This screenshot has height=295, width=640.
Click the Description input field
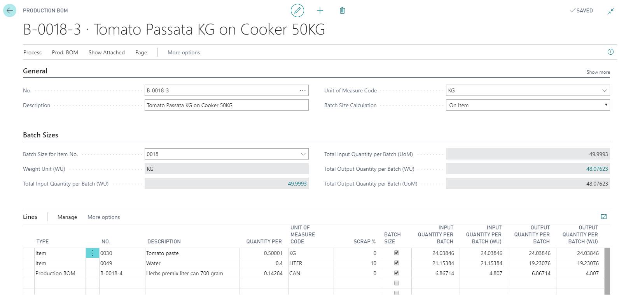(226, 105)
